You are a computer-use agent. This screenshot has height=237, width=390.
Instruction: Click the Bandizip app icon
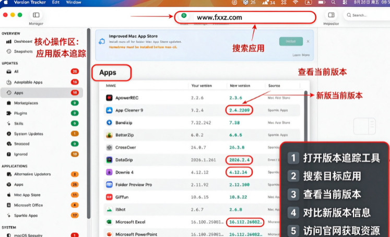coord(109,123)
